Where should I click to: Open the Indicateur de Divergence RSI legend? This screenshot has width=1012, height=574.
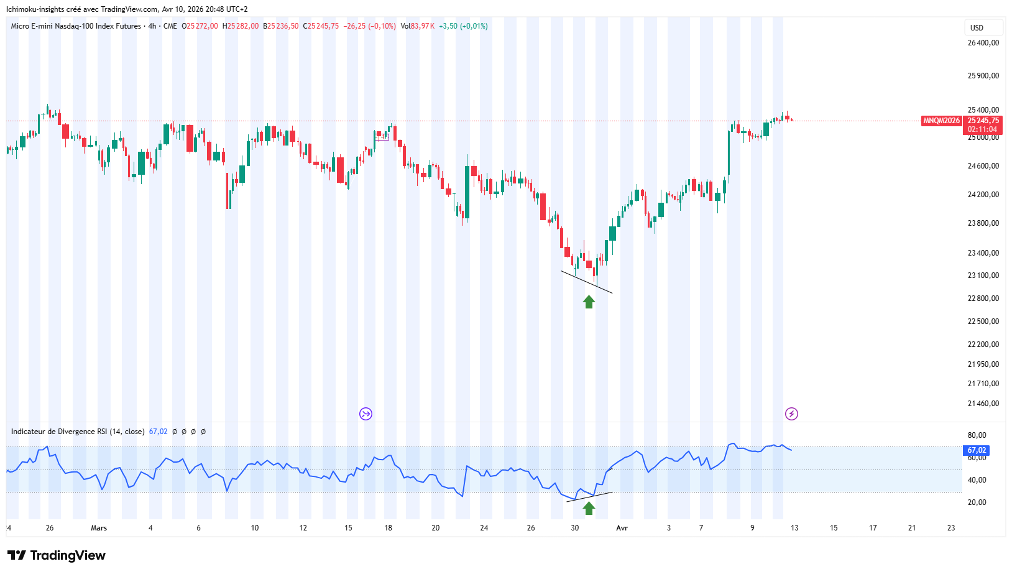click(x=78, y=432)
